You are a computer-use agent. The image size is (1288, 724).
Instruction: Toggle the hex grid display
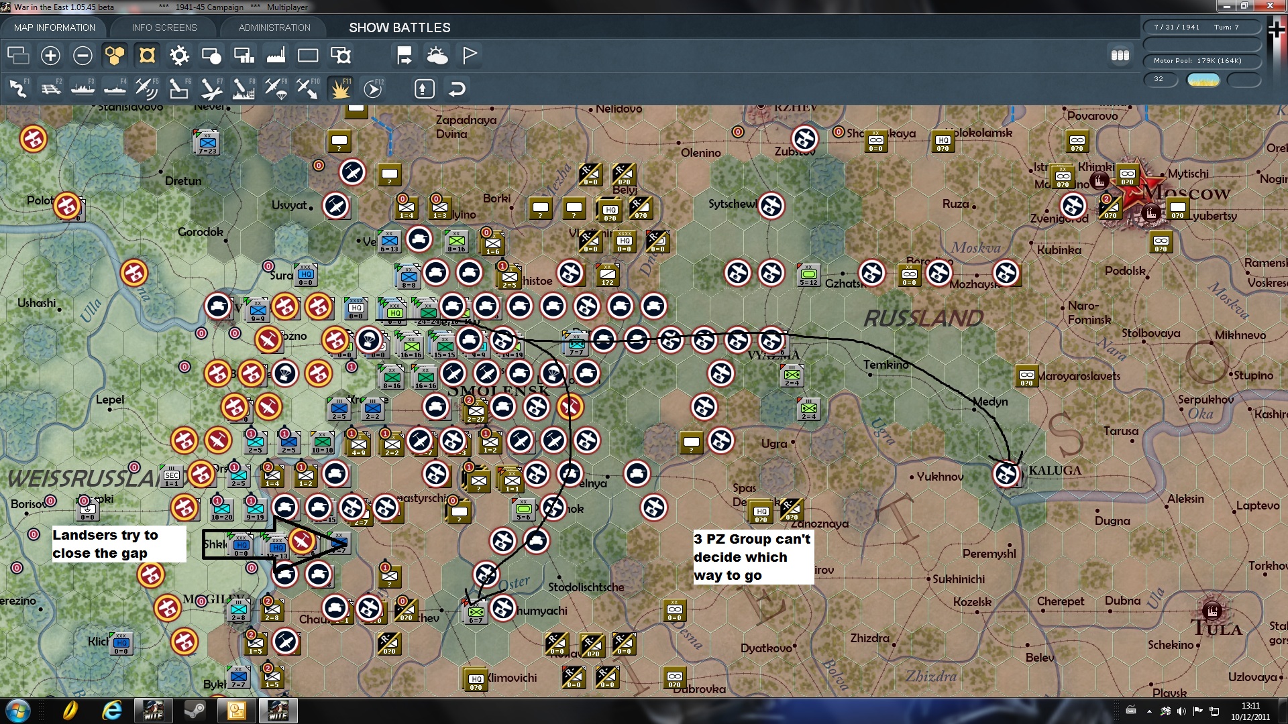(x=115, y=55)
